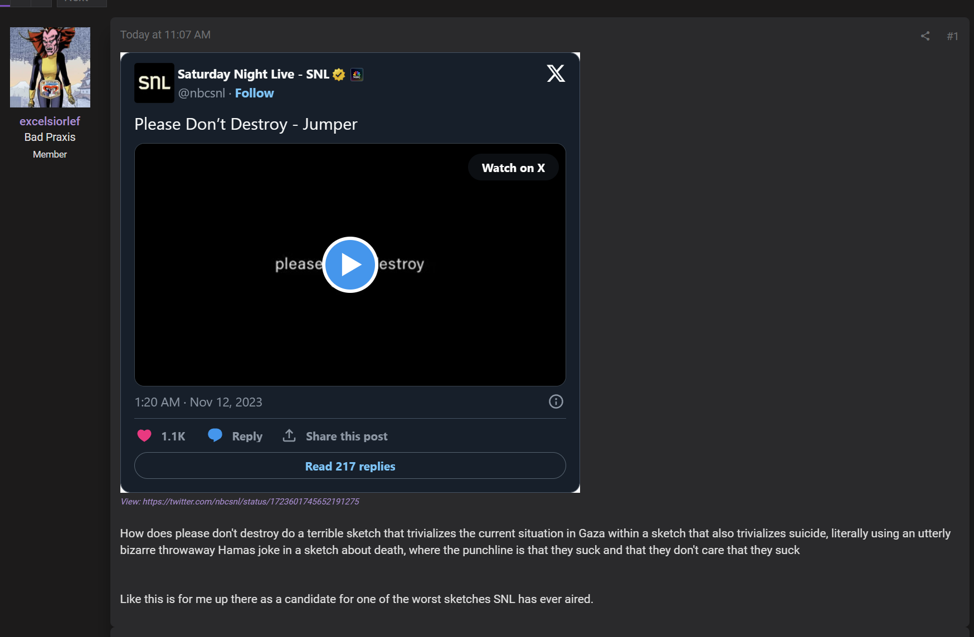Image resolution: width=974 pixels, height=637 pixels.
Task: Click the Bad Praxis user title
Action: [50, 137]
